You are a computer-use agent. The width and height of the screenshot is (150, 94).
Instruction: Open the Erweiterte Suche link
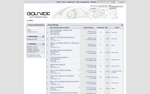[x=33, y=32]
